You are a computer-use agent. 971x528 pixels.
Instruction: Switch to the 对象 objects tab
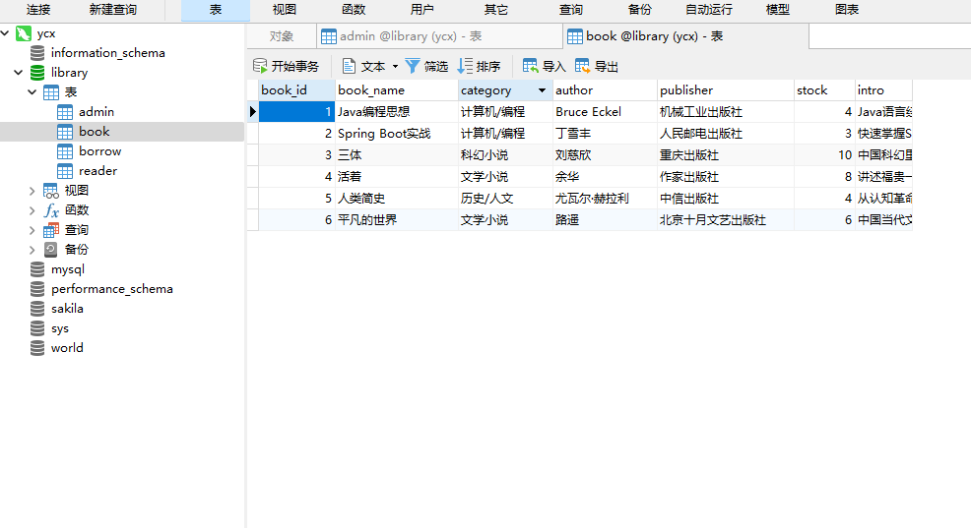click(282, 36)
